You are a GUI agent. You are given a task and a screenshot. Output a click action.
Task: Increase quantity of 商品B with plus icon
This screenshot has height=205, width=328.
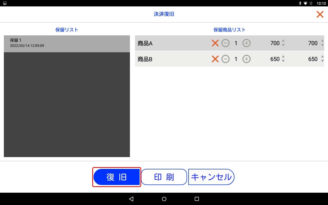pos(247,59)
